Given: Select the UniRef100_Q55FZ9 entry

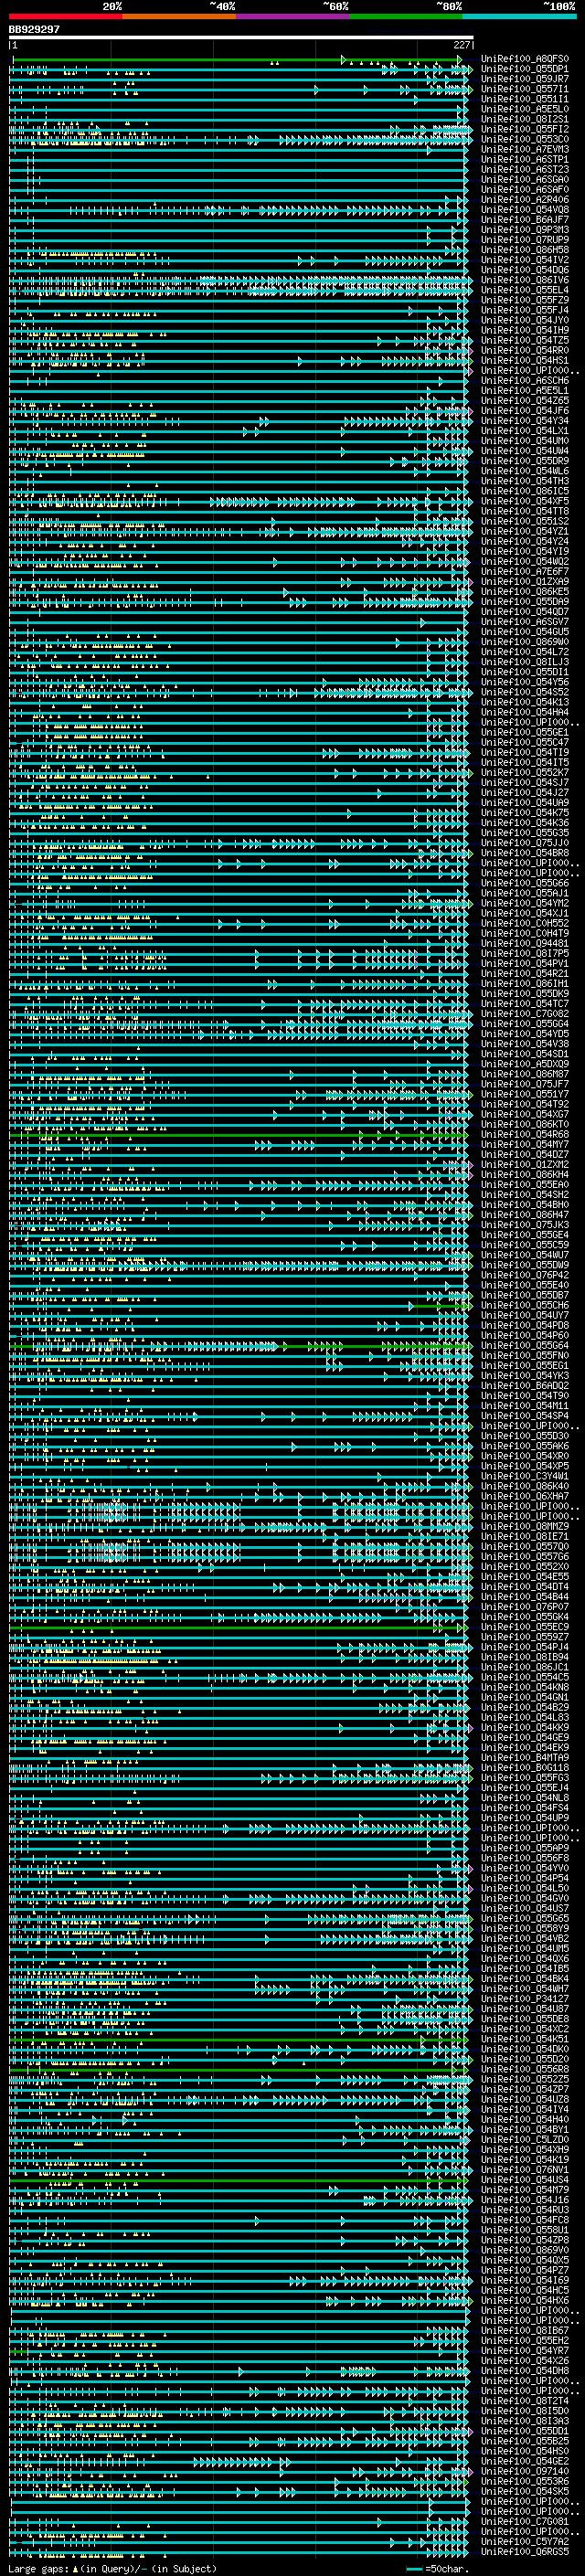Looking at the screenshot, I should (x=524, y=300).
